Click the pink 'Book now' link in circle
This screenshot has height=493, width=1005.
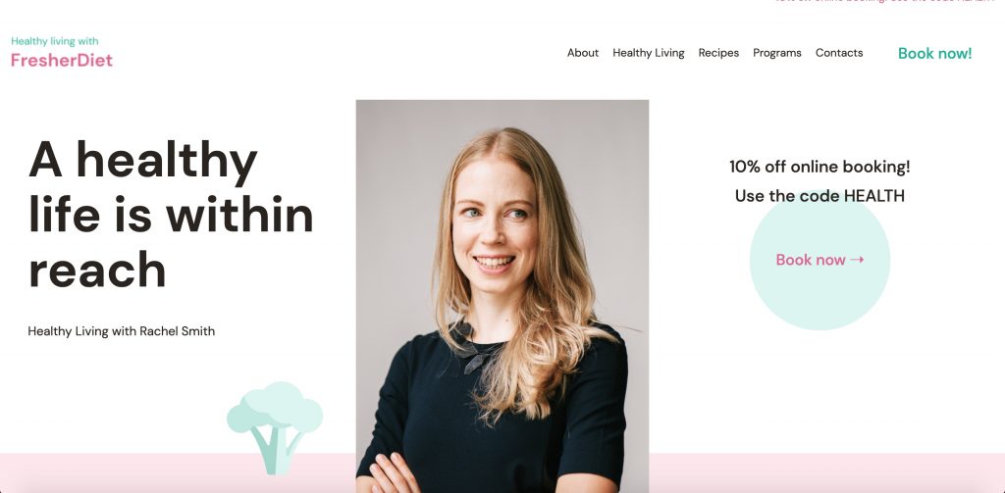(810, 260)
